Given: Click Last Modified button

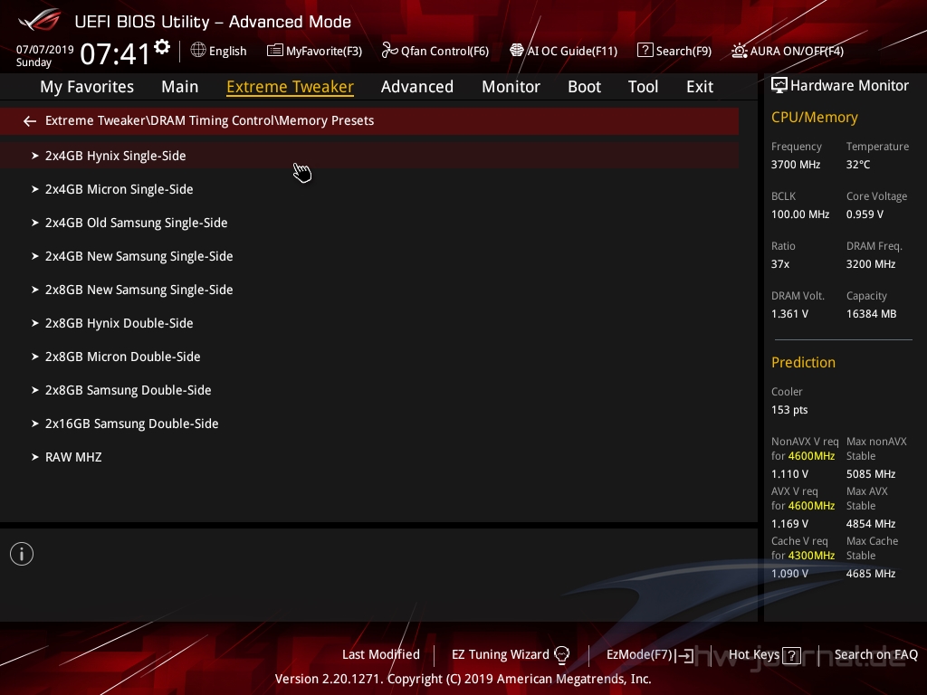Looking at the screenshot, I should click(x=381, y=655).
